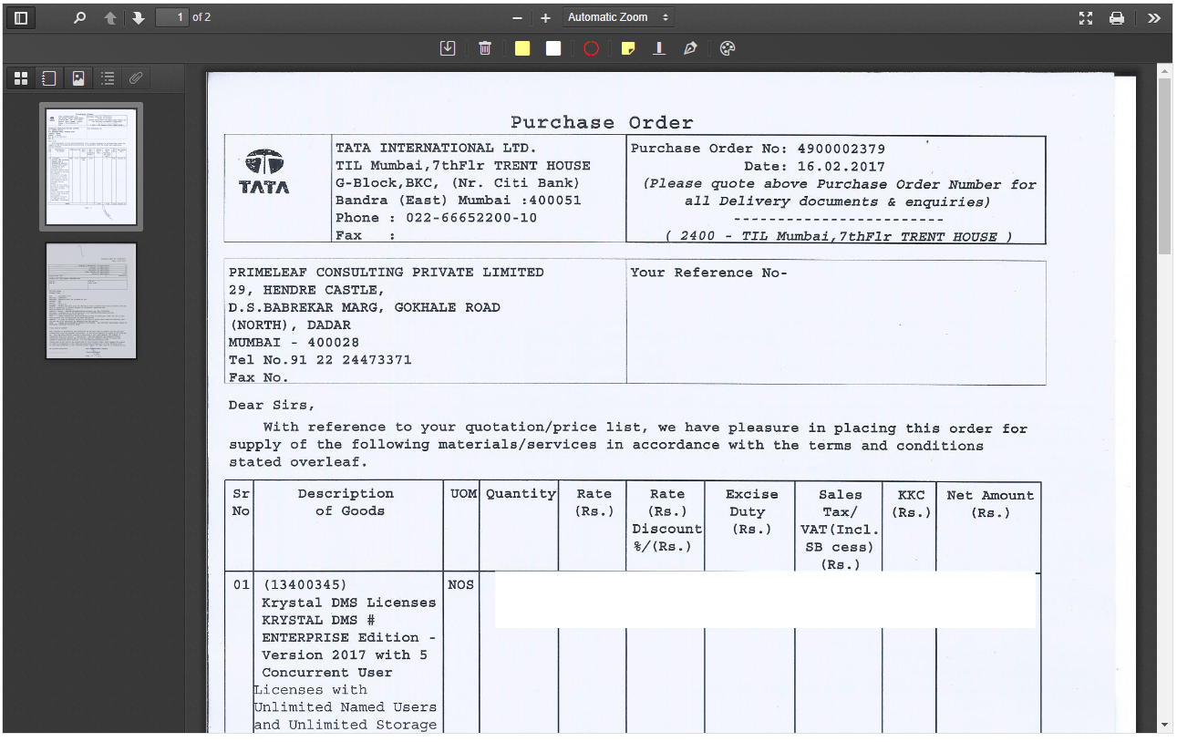Image resolution: width=1177 pixels, height=742 pixels.
Task: Click the 'Date: 16.02.2017' text
Action: [814, 166]
